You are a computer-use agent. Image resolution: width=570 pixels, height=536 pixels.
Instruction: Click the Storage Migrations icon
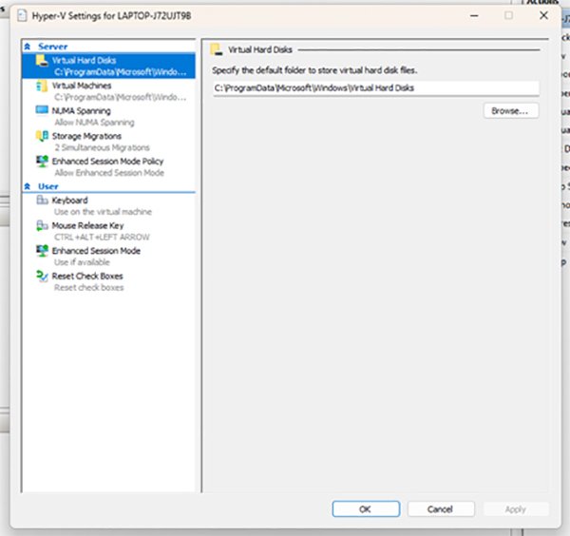coord(41,137)
